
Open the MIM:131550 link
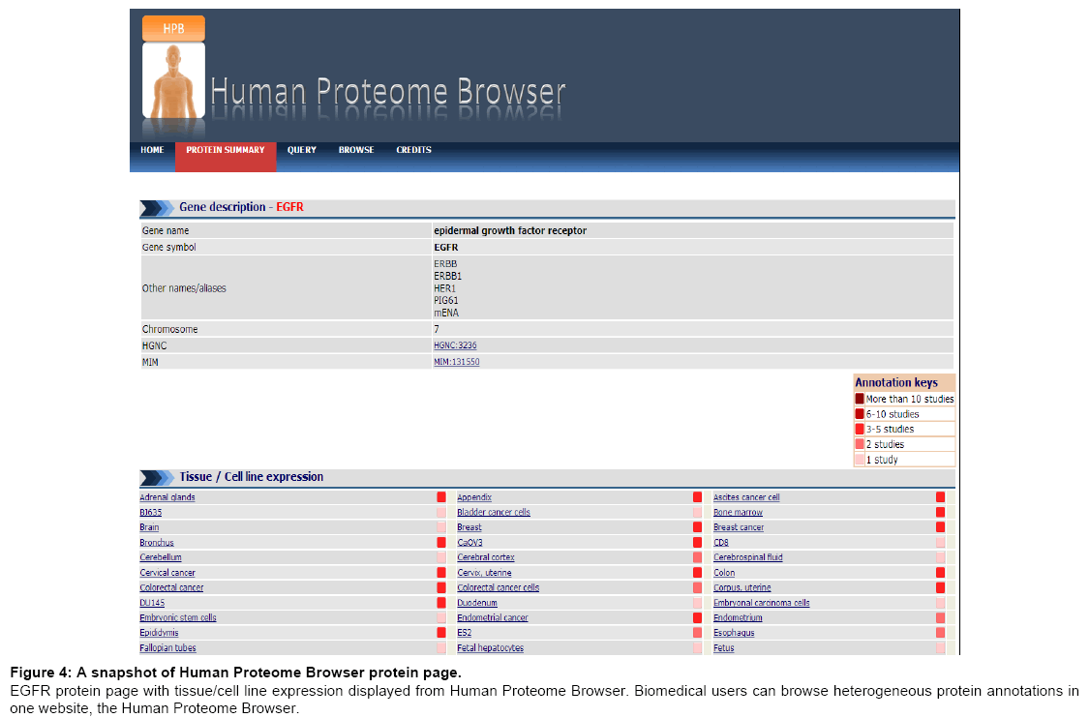pyautogui.click(x=457, y=362)
